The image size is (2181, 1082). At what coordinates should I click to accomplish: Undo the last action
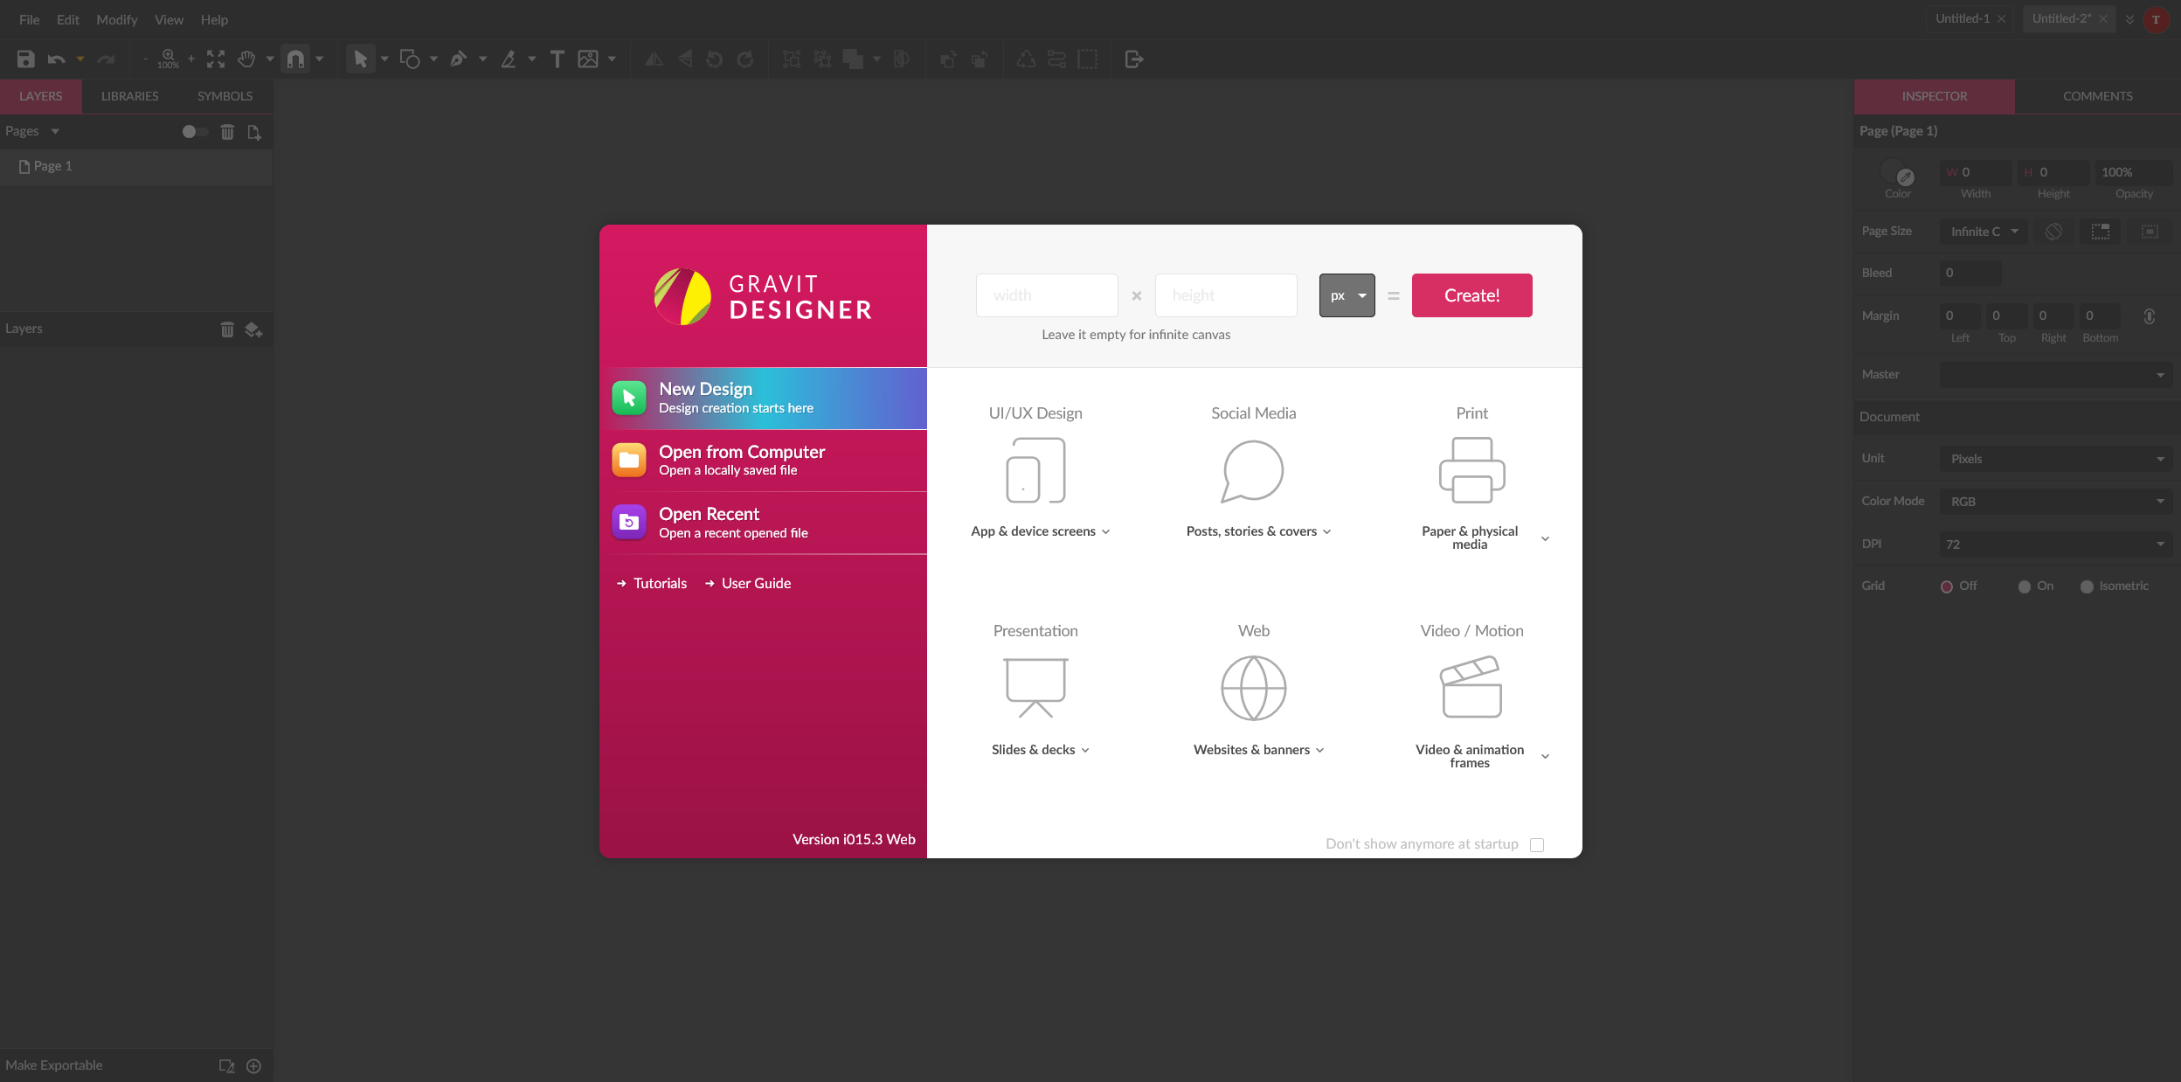pos(55,59)
